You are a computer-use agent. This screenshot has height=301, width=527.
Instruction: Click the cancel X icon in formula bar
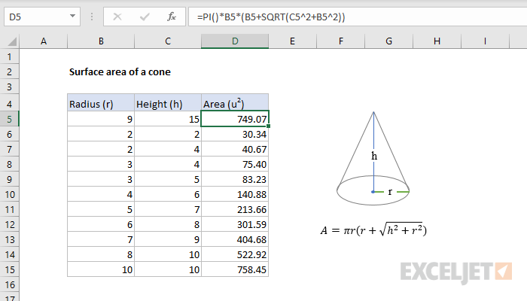[117, 16]
